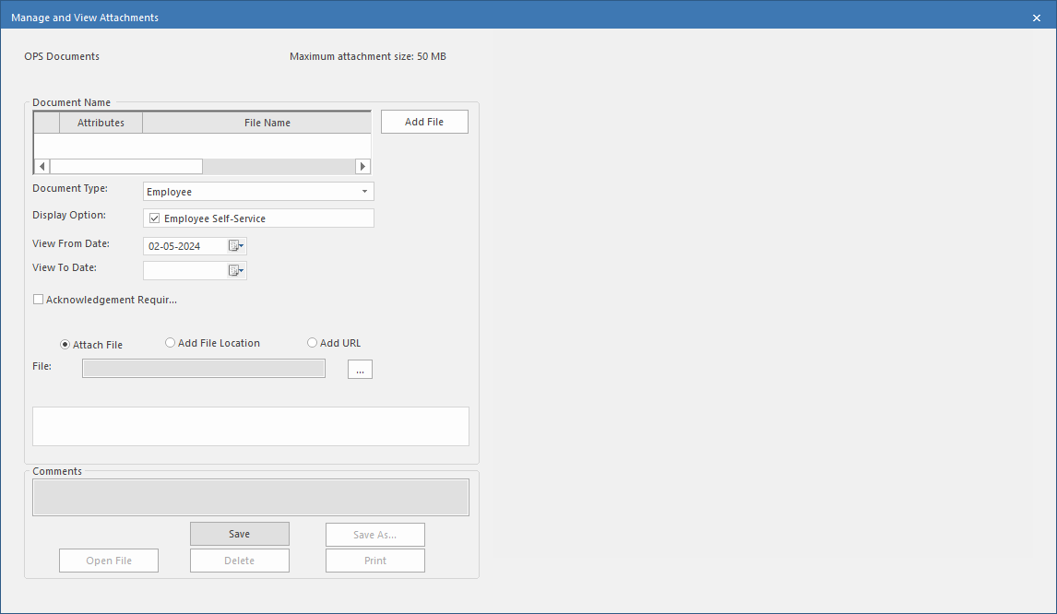Viewport: 1057px width, 614px height.
Task: Click the ellipsis button to browse for a file
Action: tap(360, 369)
